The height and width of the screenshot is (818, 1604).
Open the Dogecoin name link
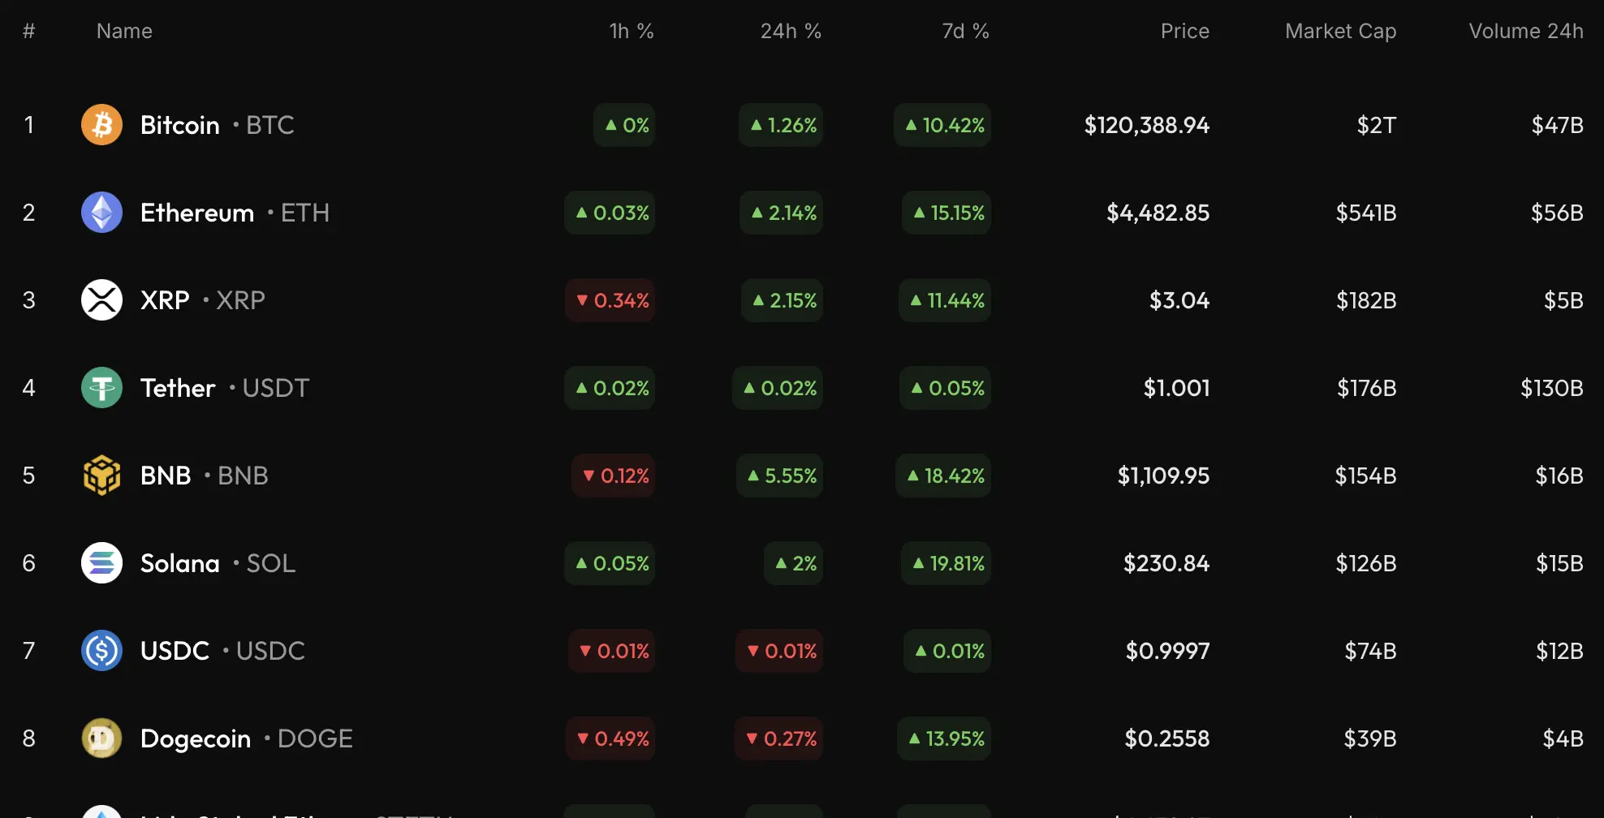[196, 738]
